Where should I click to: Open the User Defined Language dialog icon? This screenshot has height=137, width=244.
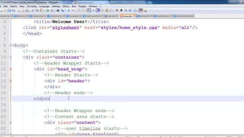[x=102, y=10]
